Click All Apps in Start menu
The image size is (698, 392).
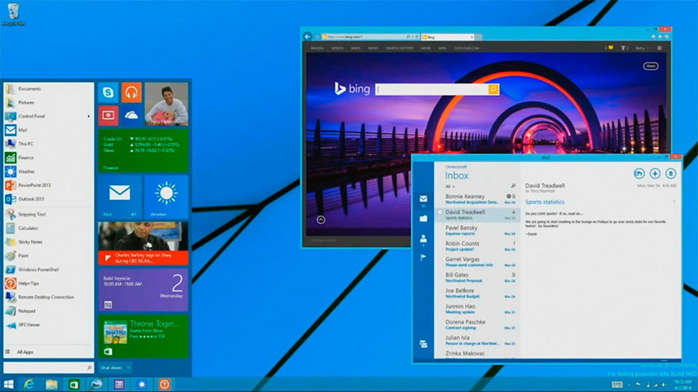49,352
